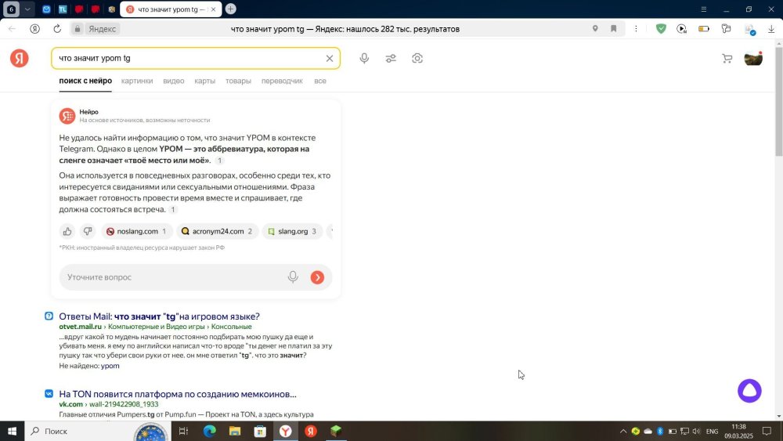The width and height of the screenshot is (783, 441).
Task: Switch to the TL pinned tab
Action: click(63, 9)
